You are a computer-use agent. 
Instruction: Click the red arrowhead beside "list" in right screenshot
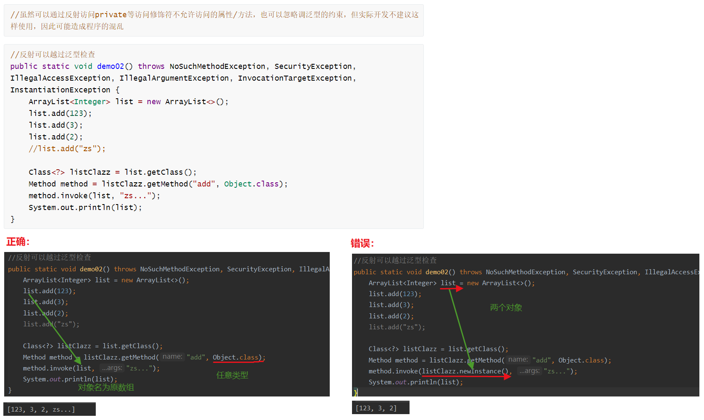point(459,289)
